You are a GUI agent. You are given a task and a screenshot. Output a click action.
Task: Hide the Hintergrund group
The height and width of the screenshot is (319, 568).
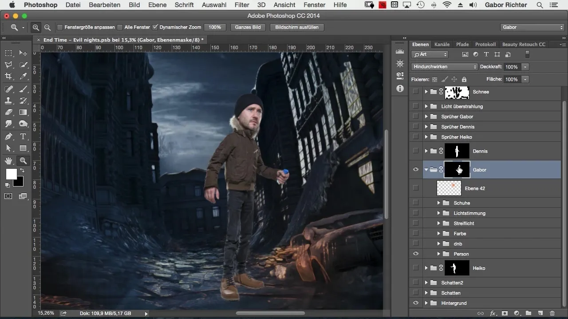416,303
